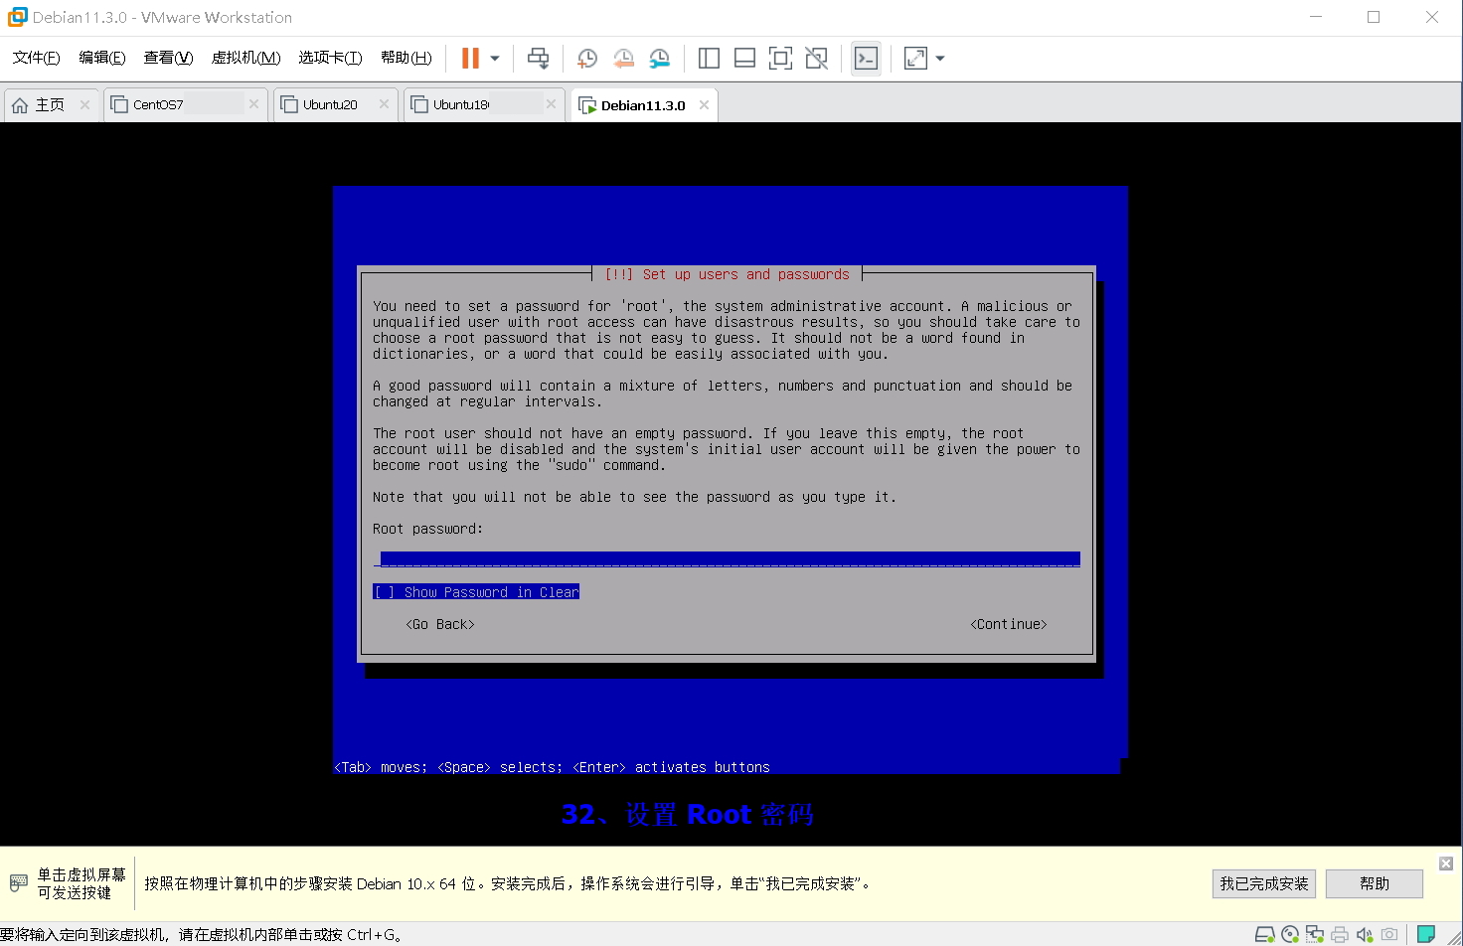1463x946 pixels.
Task: Click the network adapter status icon
Action: (x=1315, y=934)
